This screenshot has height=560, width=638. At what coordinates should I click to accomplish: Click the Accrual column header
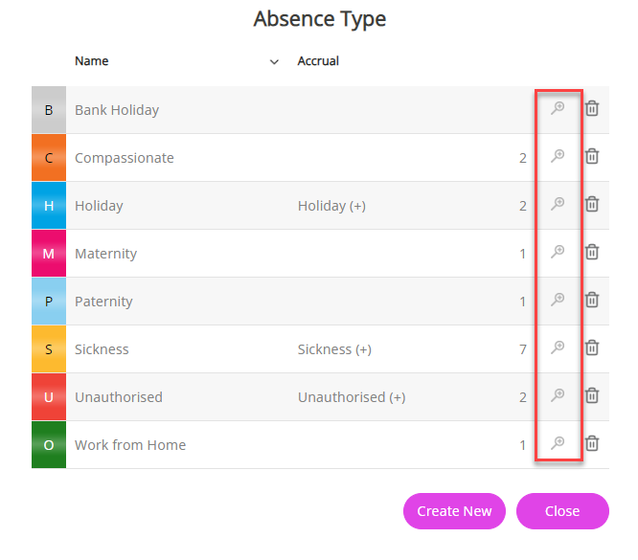click(x=318, y=61)
